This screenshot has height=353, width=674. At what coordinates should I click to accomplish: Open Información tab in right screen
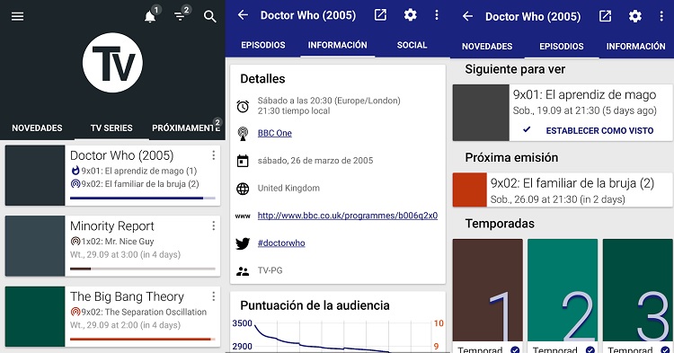635,47
